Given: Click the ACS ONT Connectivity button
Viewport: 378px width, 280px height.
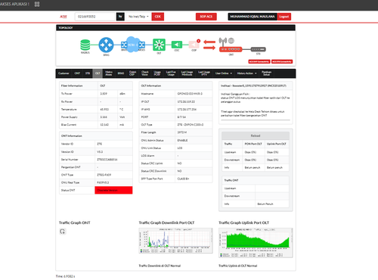Looking at the screenshot, I should (x=259, y=61).
